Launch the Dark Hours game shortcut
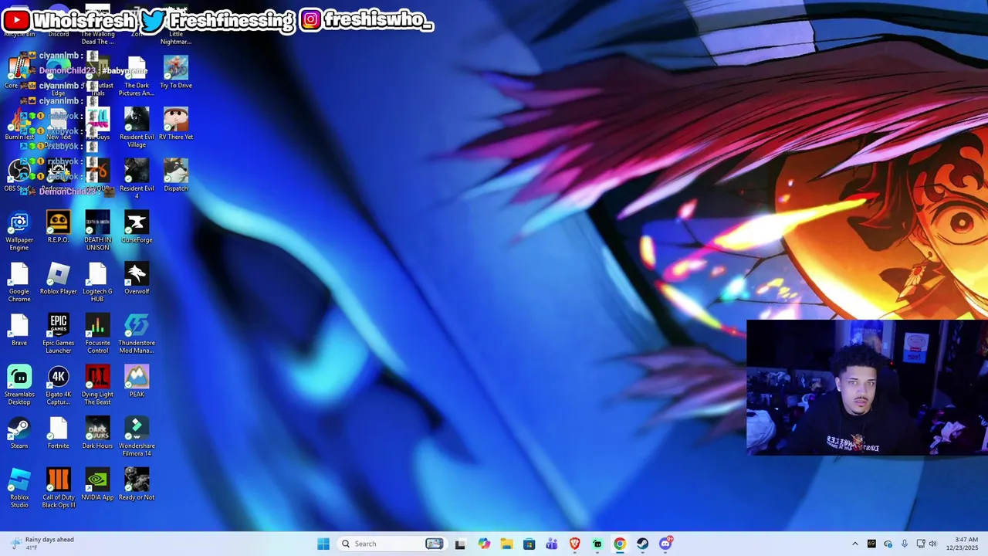 97,433
